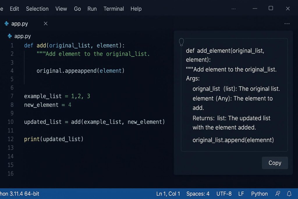Screen dimensions: 298x199
Task: Click the title bar ellipsis overflow icon
Action: coord(234,9)
